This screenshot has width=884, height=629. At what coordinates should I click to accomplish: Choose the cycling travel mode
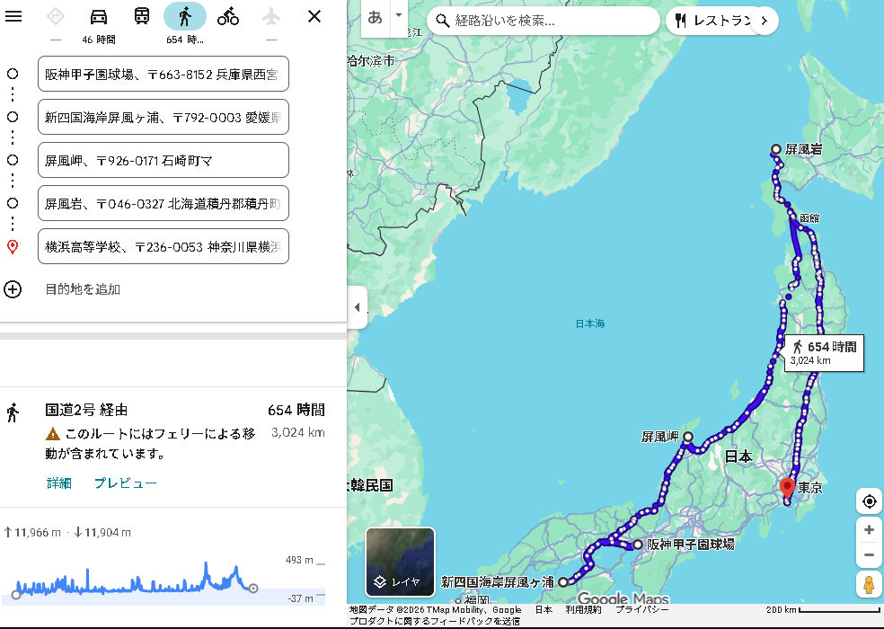pyautogui.click(x=228, y=16)
